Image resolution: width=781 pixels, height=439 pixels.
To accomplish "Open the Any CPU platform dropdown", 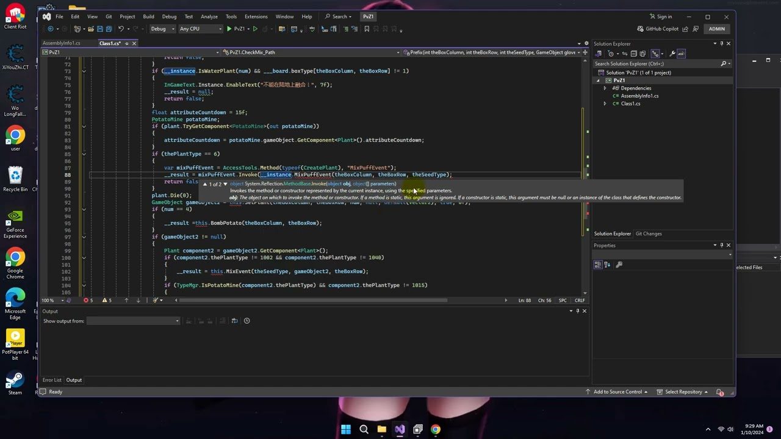I will pyautogui.click(x=201, y=29).
